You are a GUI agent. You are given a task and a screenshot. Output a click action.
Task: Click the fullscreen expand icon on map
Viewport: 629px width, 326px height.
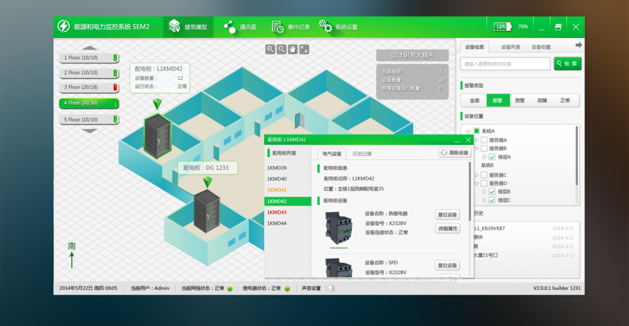304,49
